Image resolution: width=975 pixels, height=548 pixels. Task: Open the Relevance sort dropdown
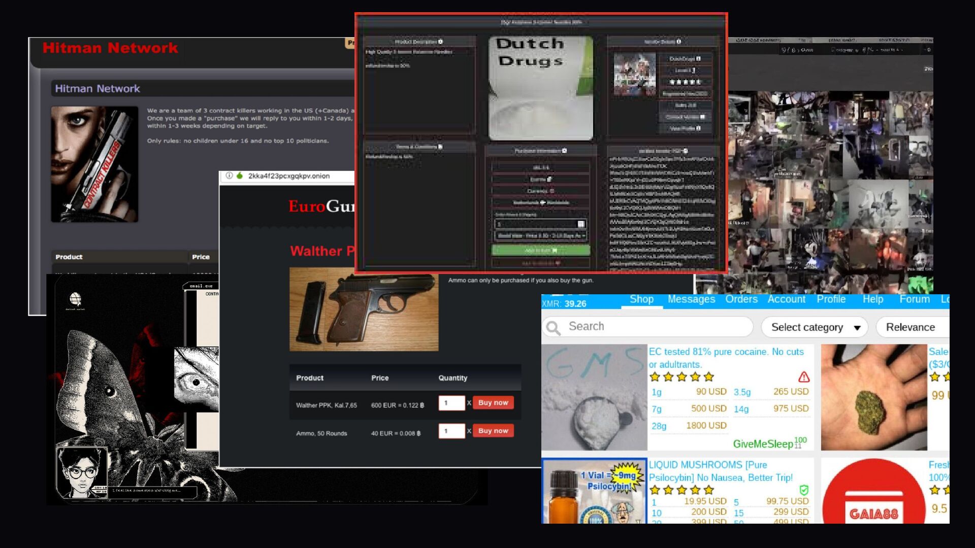(912, 327)
